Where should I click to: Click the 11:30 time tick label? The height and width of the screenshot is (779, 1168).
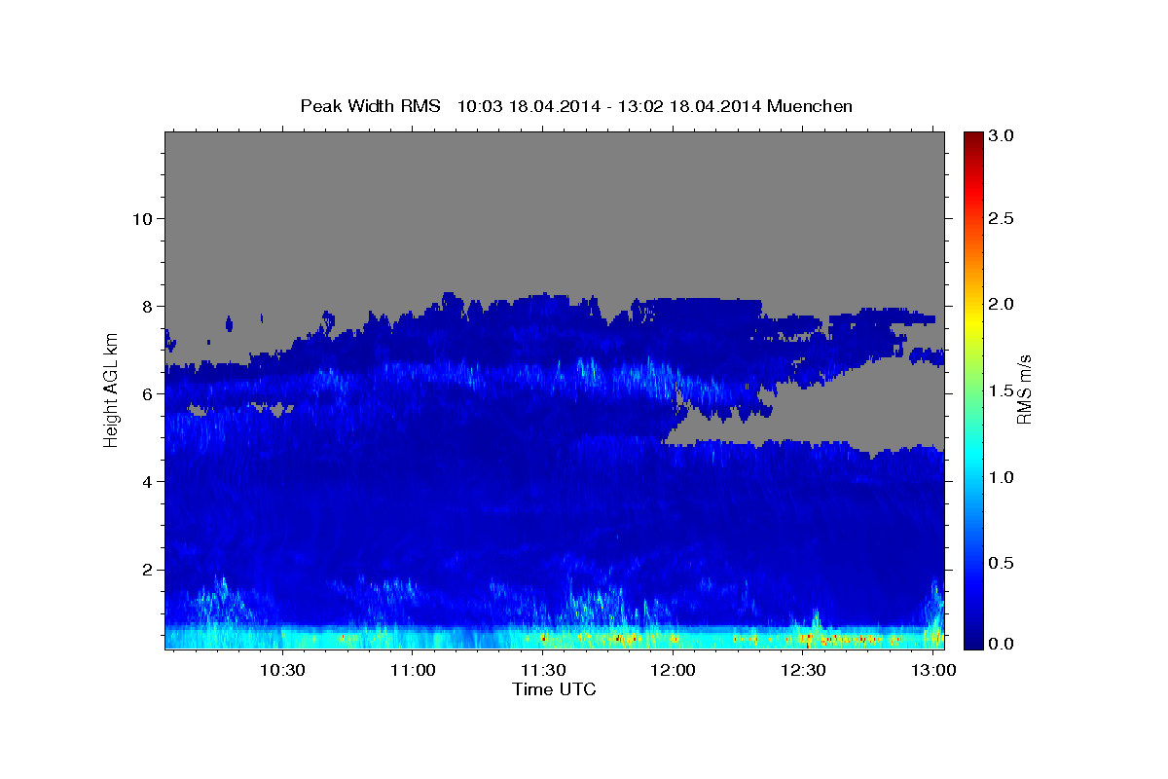point(543,671)
